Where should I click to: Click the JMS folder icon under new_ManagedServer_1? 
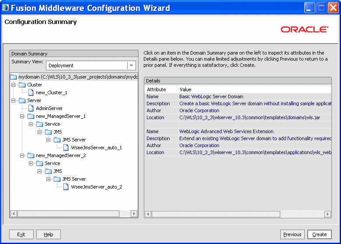pos(48,132)
